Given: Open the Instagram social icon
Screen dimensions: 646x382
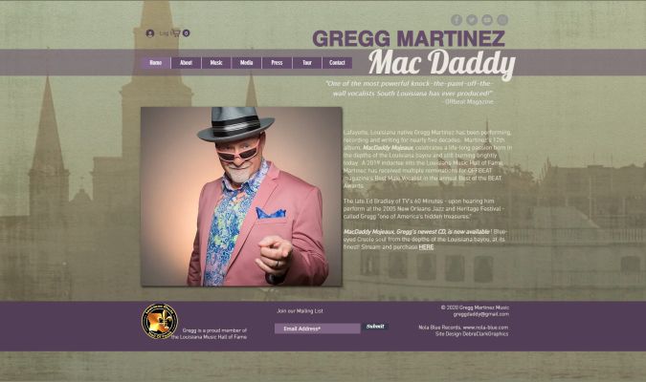Looking at the screenshot, I should coord(502,20).
